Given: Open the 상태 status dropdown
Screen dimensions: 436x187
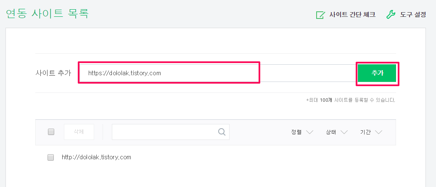Looking at the screenshot, I should (x=337, y=132).
